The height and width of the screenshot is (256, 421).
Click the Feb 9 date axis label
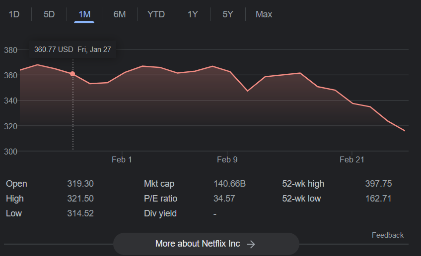pyautogui.click(x=227, y=159)
